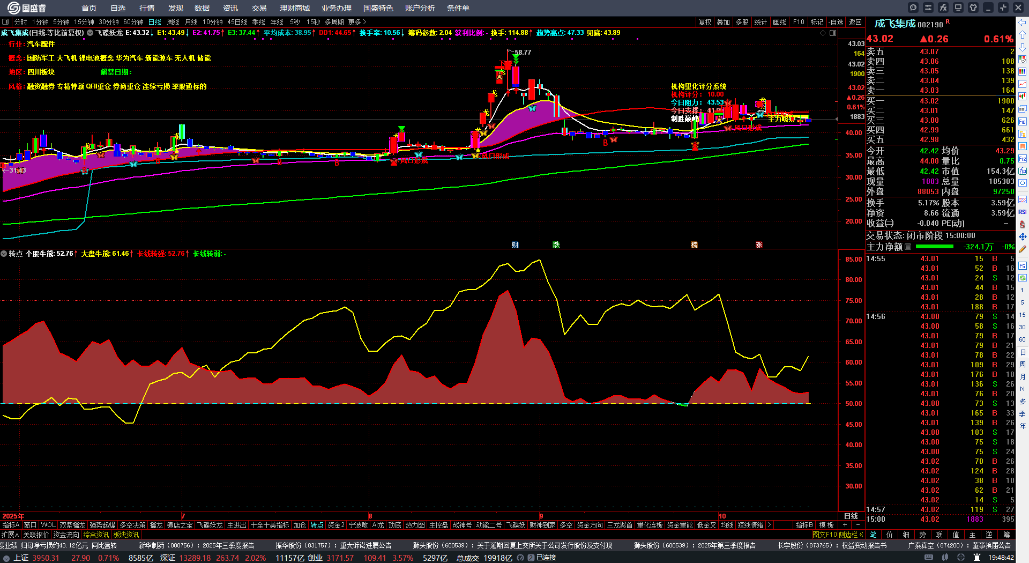This screenshot has height=563, width=1029.
Task: Click the RSI indicator sidebar icon
Action: point(1023,212)
